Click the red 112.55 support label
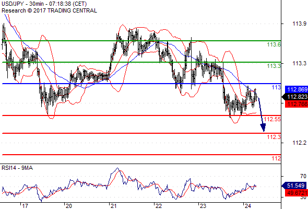 click(x=273, y=119)
